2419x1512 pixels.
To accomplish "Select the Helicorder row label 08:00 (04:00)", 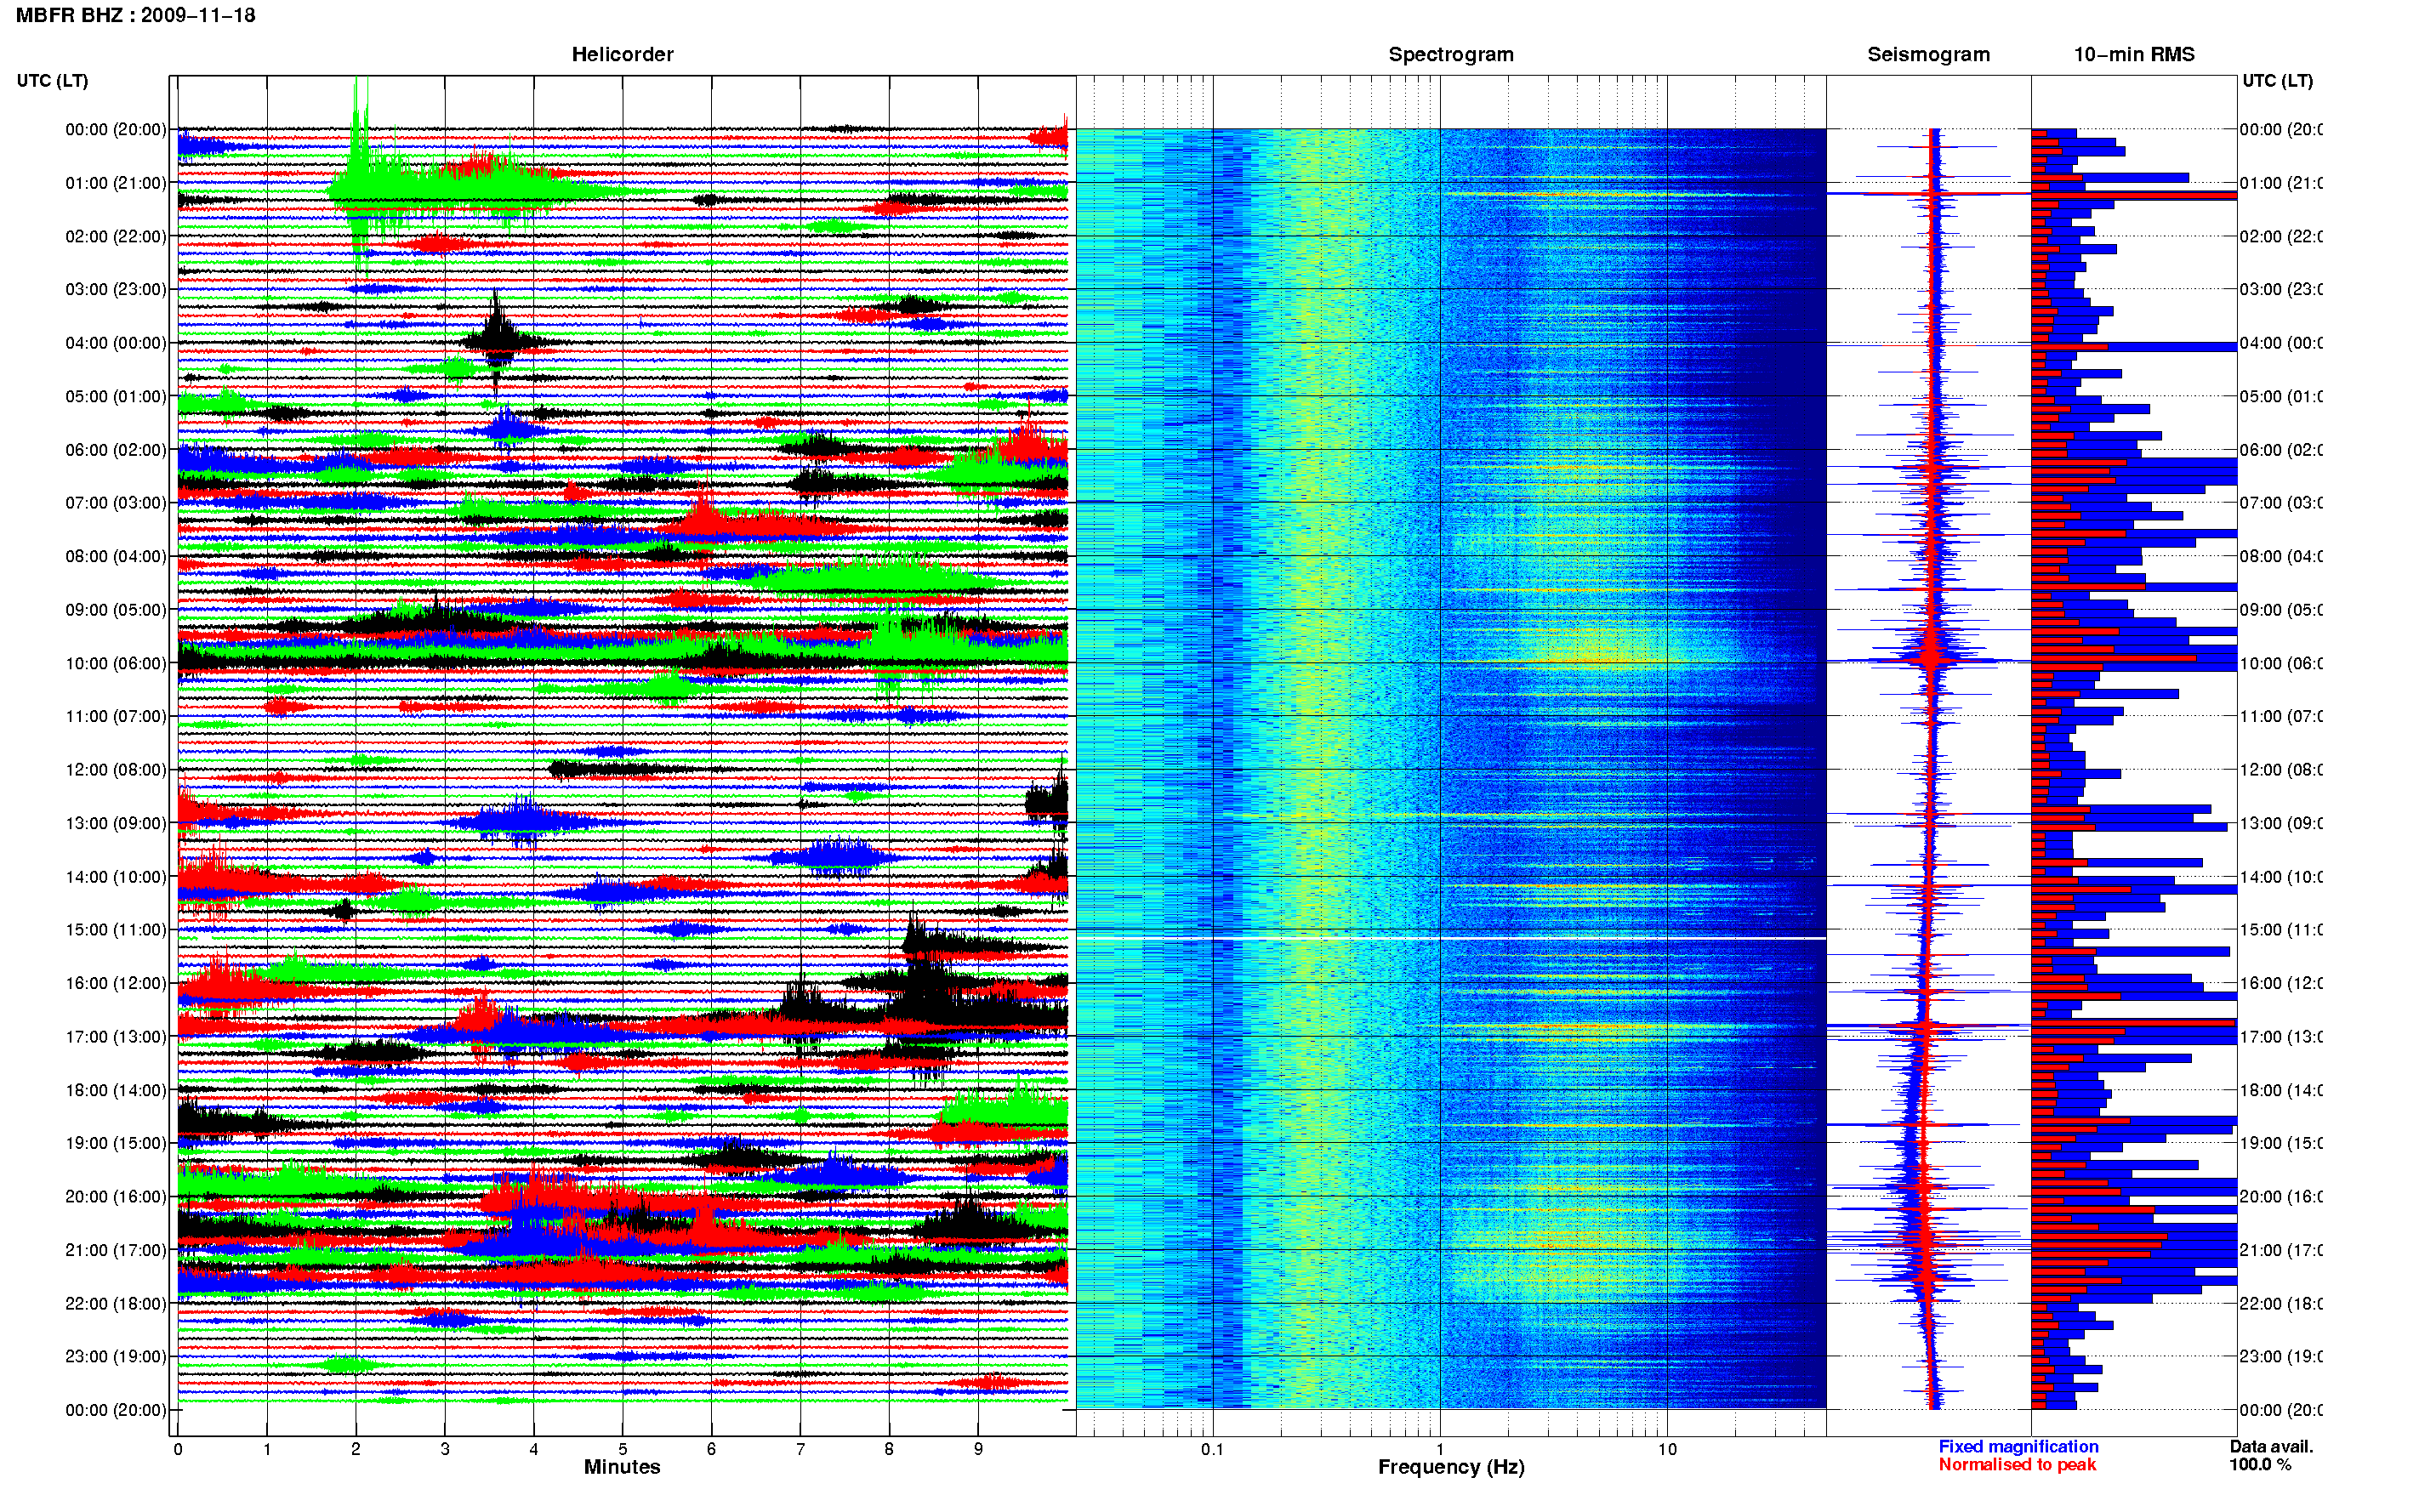I will 116,556.
